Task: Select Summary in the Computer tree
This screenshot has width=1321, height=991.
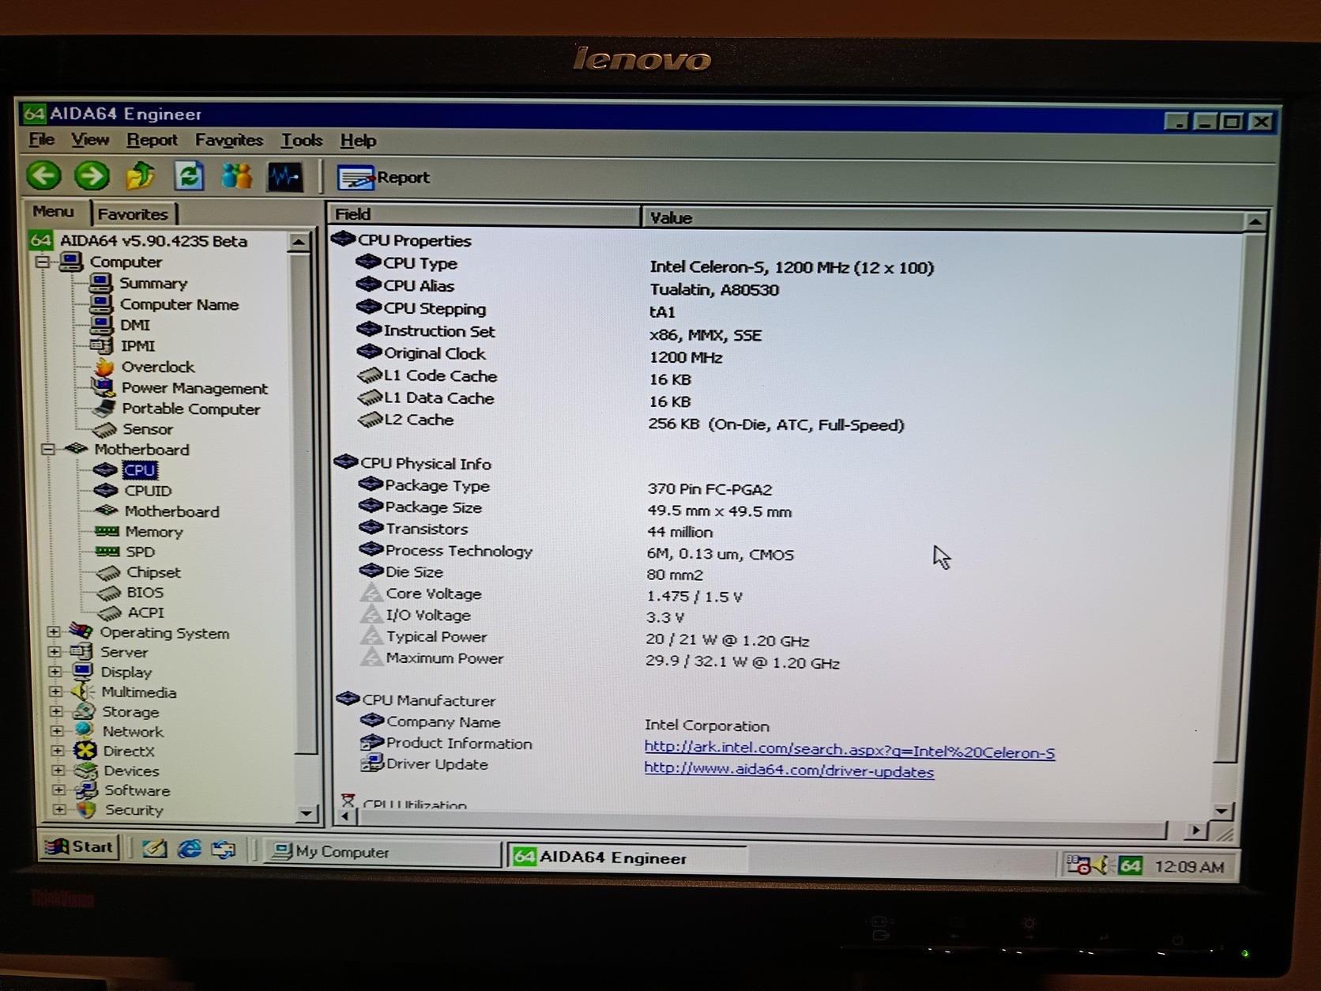Action: click(153, 283)
